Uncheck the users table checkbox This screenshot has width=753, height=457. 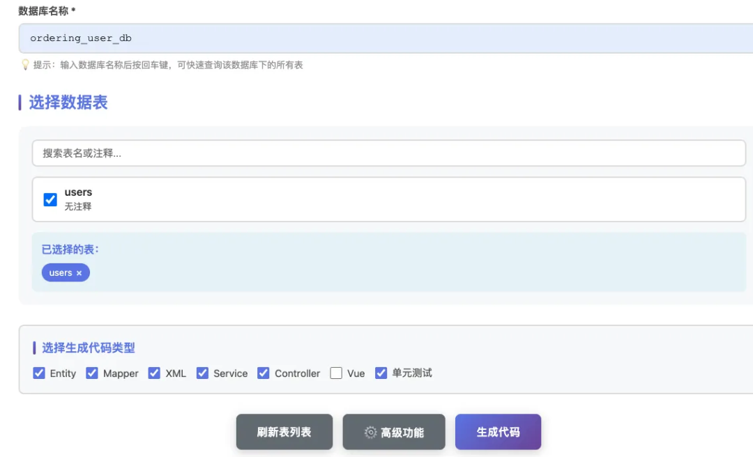(x=50, y=199)
